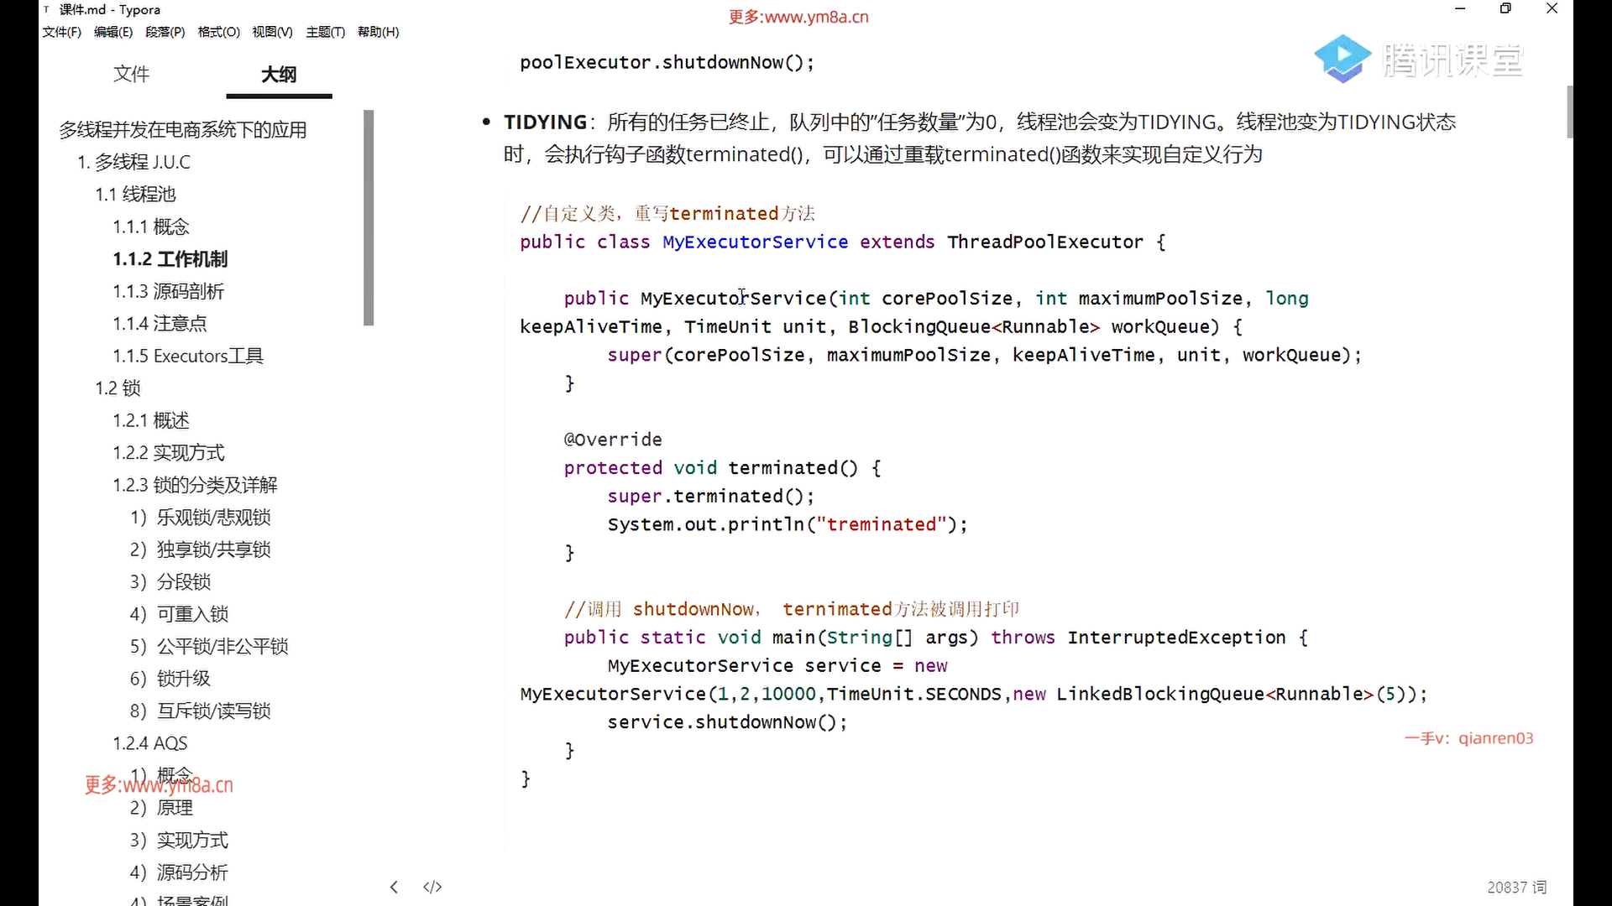
Task: Open the 文件(F) menu
Action: coord(61,32)
